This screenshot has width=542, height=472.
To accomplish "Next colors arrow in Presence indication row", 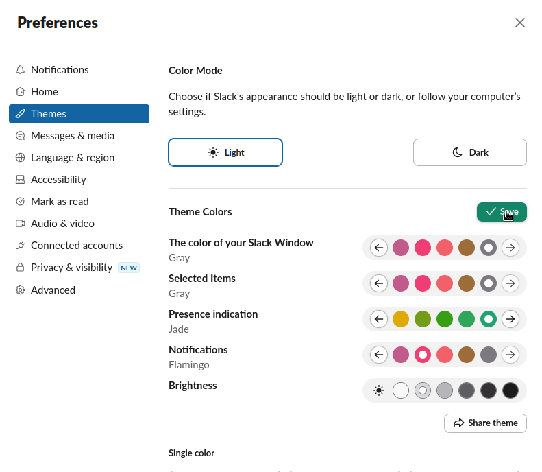I will 510,319.
